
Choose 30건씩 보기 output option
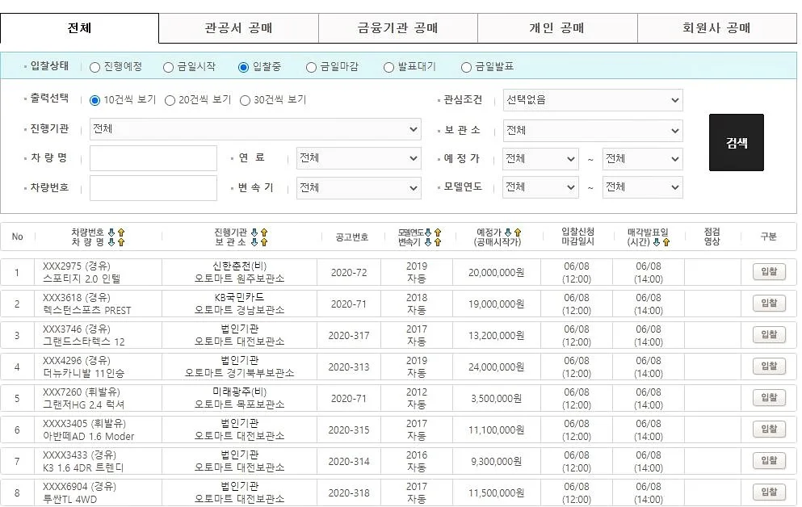tap(245, 101)
